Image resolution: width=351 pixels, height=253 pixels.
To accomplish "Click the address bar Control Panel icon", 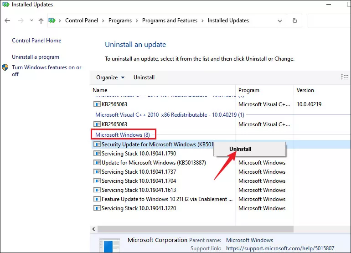I will tap(52, 21).
